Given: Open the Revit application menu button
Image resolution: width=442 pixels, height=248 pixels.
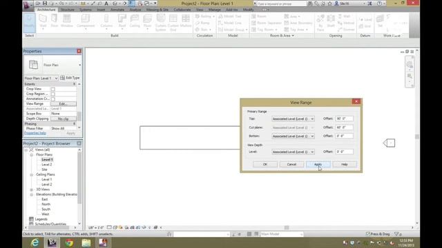Looking at the screenshot, I should (x=28, y=6).
